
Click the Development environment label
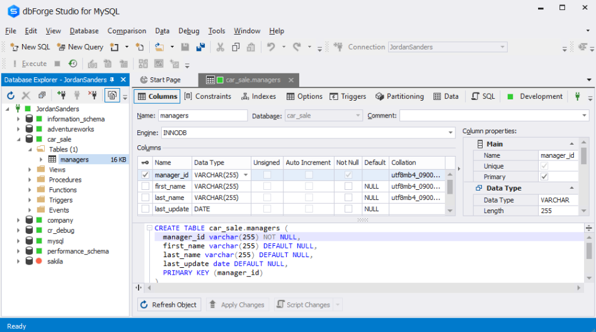tap(541, 96)
